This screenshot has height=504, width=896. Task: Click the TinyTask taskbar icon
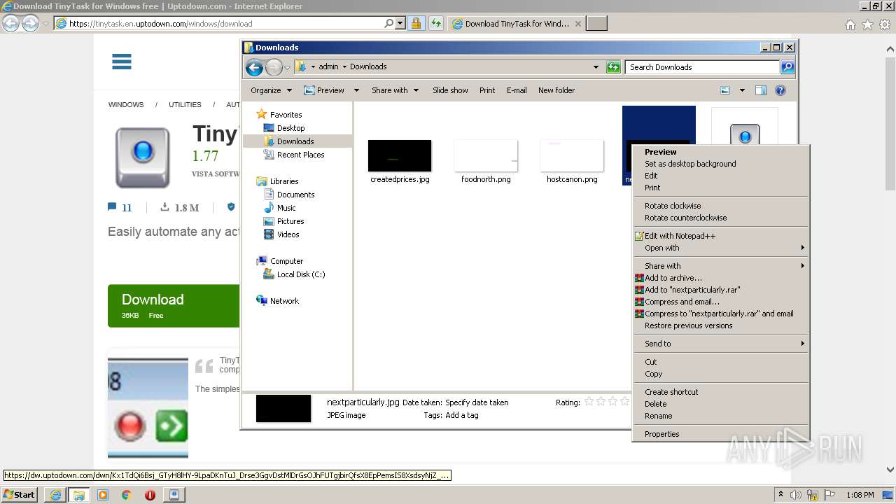click(174, 495)
